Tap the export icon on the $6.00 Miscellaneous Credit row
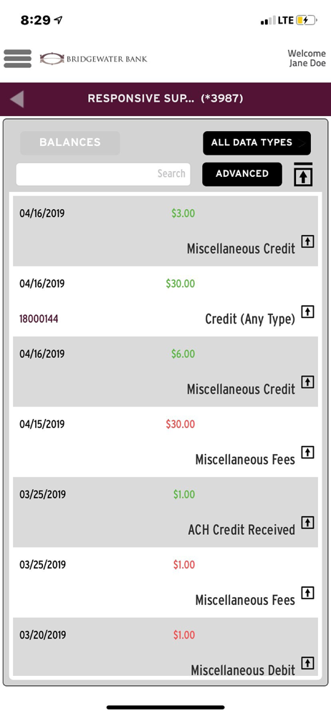331x716 pixels. point(308,382)
